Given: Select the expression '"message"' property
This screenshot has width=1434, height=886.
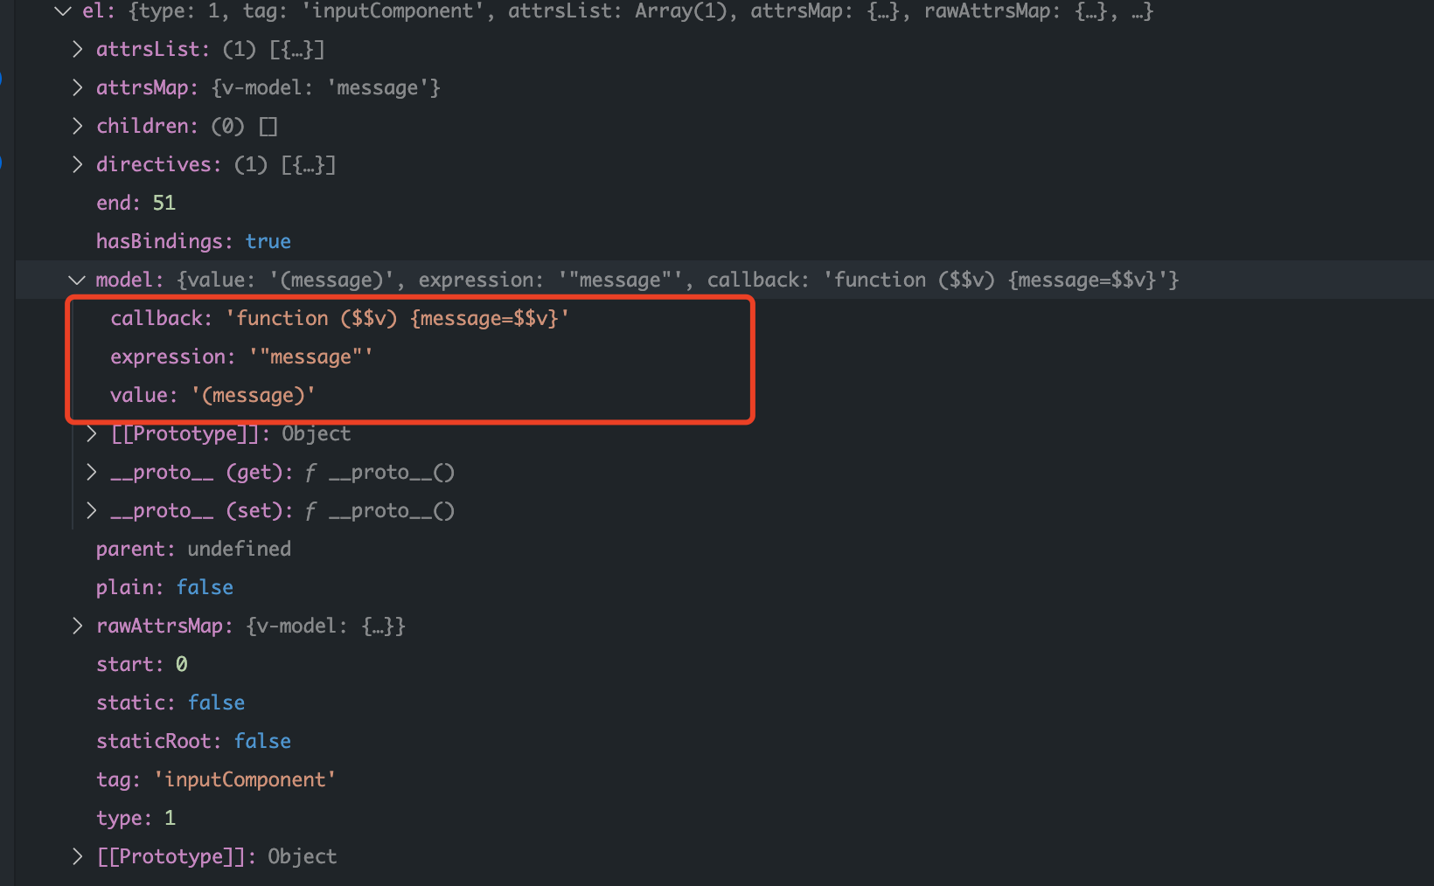Looking at the screenshot, I should (241, 356).
